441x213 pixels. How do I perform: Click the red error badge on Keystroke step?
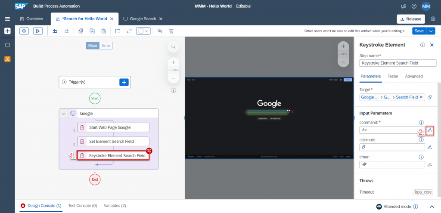tap(149, 151)
